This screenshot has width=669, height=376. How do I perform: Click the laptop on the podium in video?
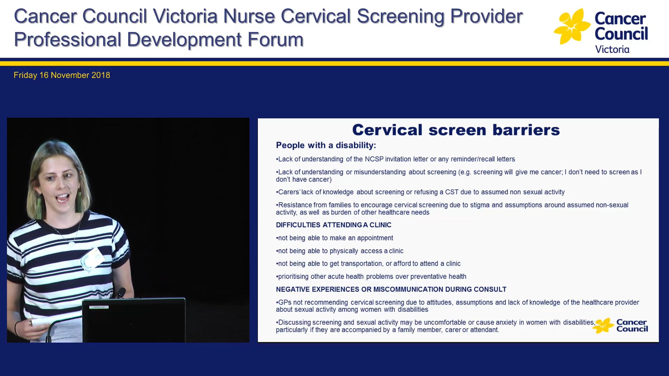tap(134, 320)
